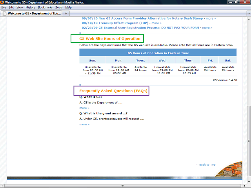The image size is (251, 188).
Task: Click more link after Treasury Offset Program
Action: click(156, 23)
